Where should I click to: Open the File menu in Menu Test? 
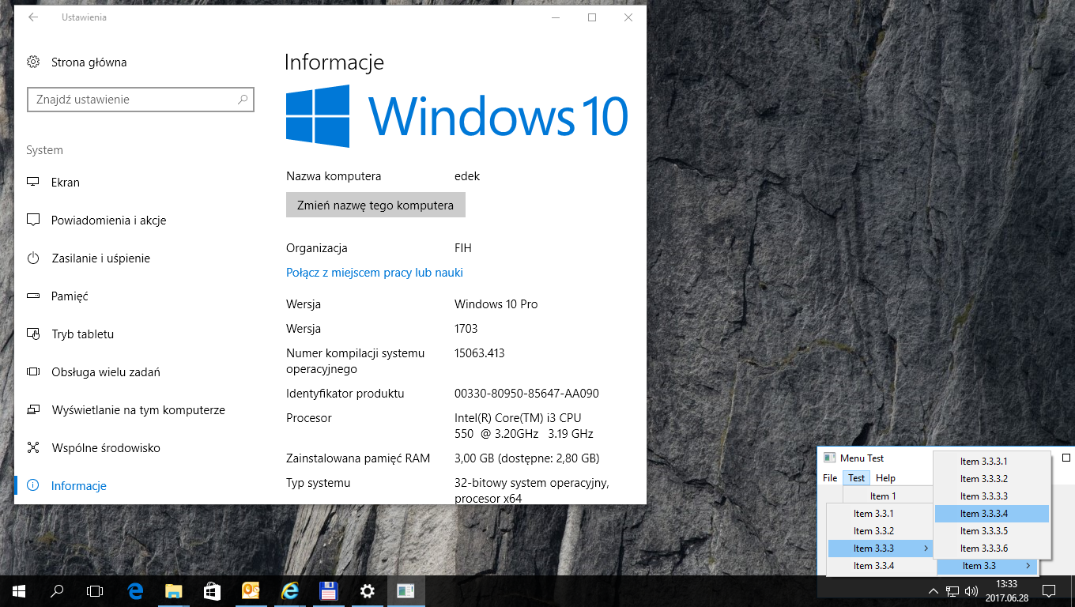(x=830, y=478)
